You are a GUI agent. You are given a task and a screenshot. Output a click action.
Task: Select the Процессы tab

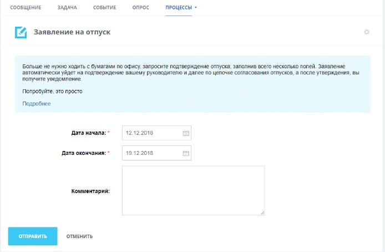click(x=179, y=8)
